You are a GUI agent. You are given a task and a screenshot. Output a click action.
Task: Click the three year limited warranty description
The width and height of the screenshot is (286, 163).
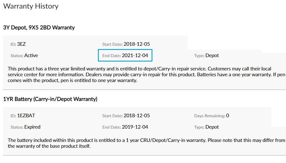pyautogui.click(x=147, y=75)
